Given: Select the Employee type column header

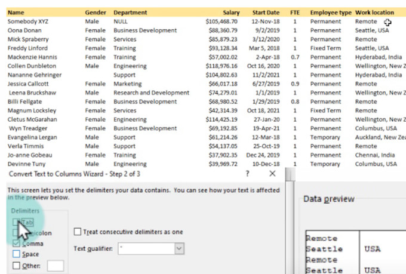Looking at the screenshot, I should tap(331, 13).
